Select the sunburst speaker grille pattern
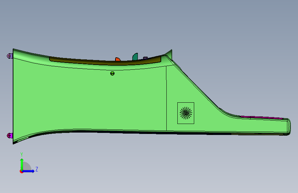The image size is (298, 193). click(186, 113)
